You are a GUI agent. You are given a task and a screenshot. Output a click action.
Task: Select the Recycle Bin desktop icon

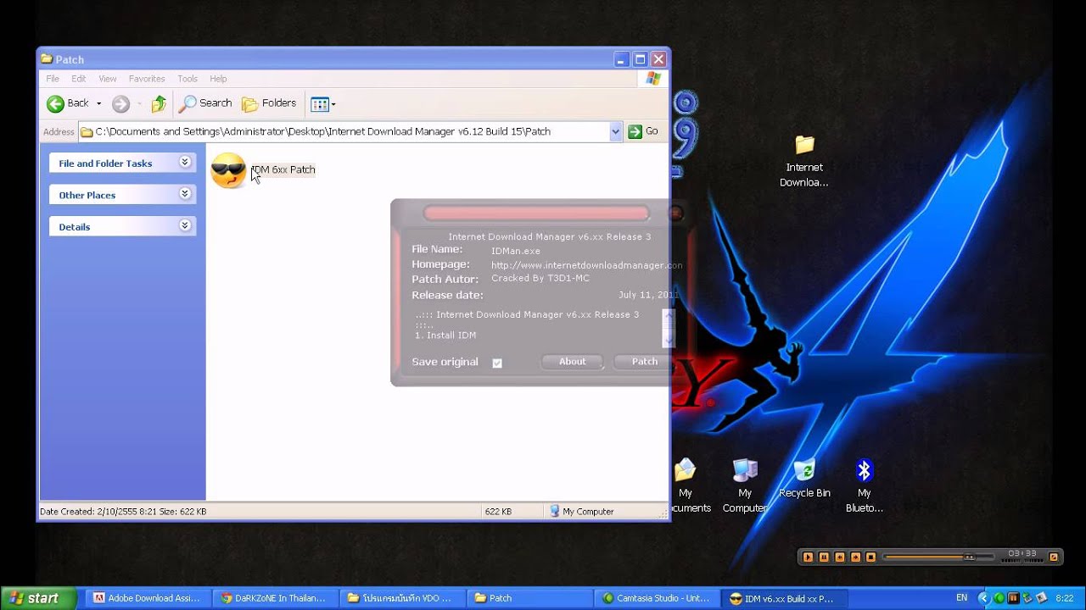804,480
